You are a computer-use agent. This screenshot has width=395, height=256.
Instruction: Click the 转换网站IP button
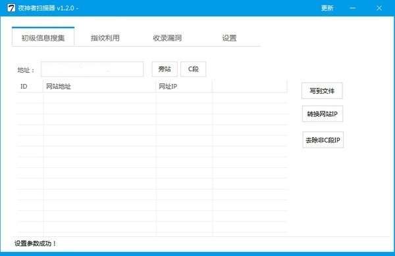point(323,114)
